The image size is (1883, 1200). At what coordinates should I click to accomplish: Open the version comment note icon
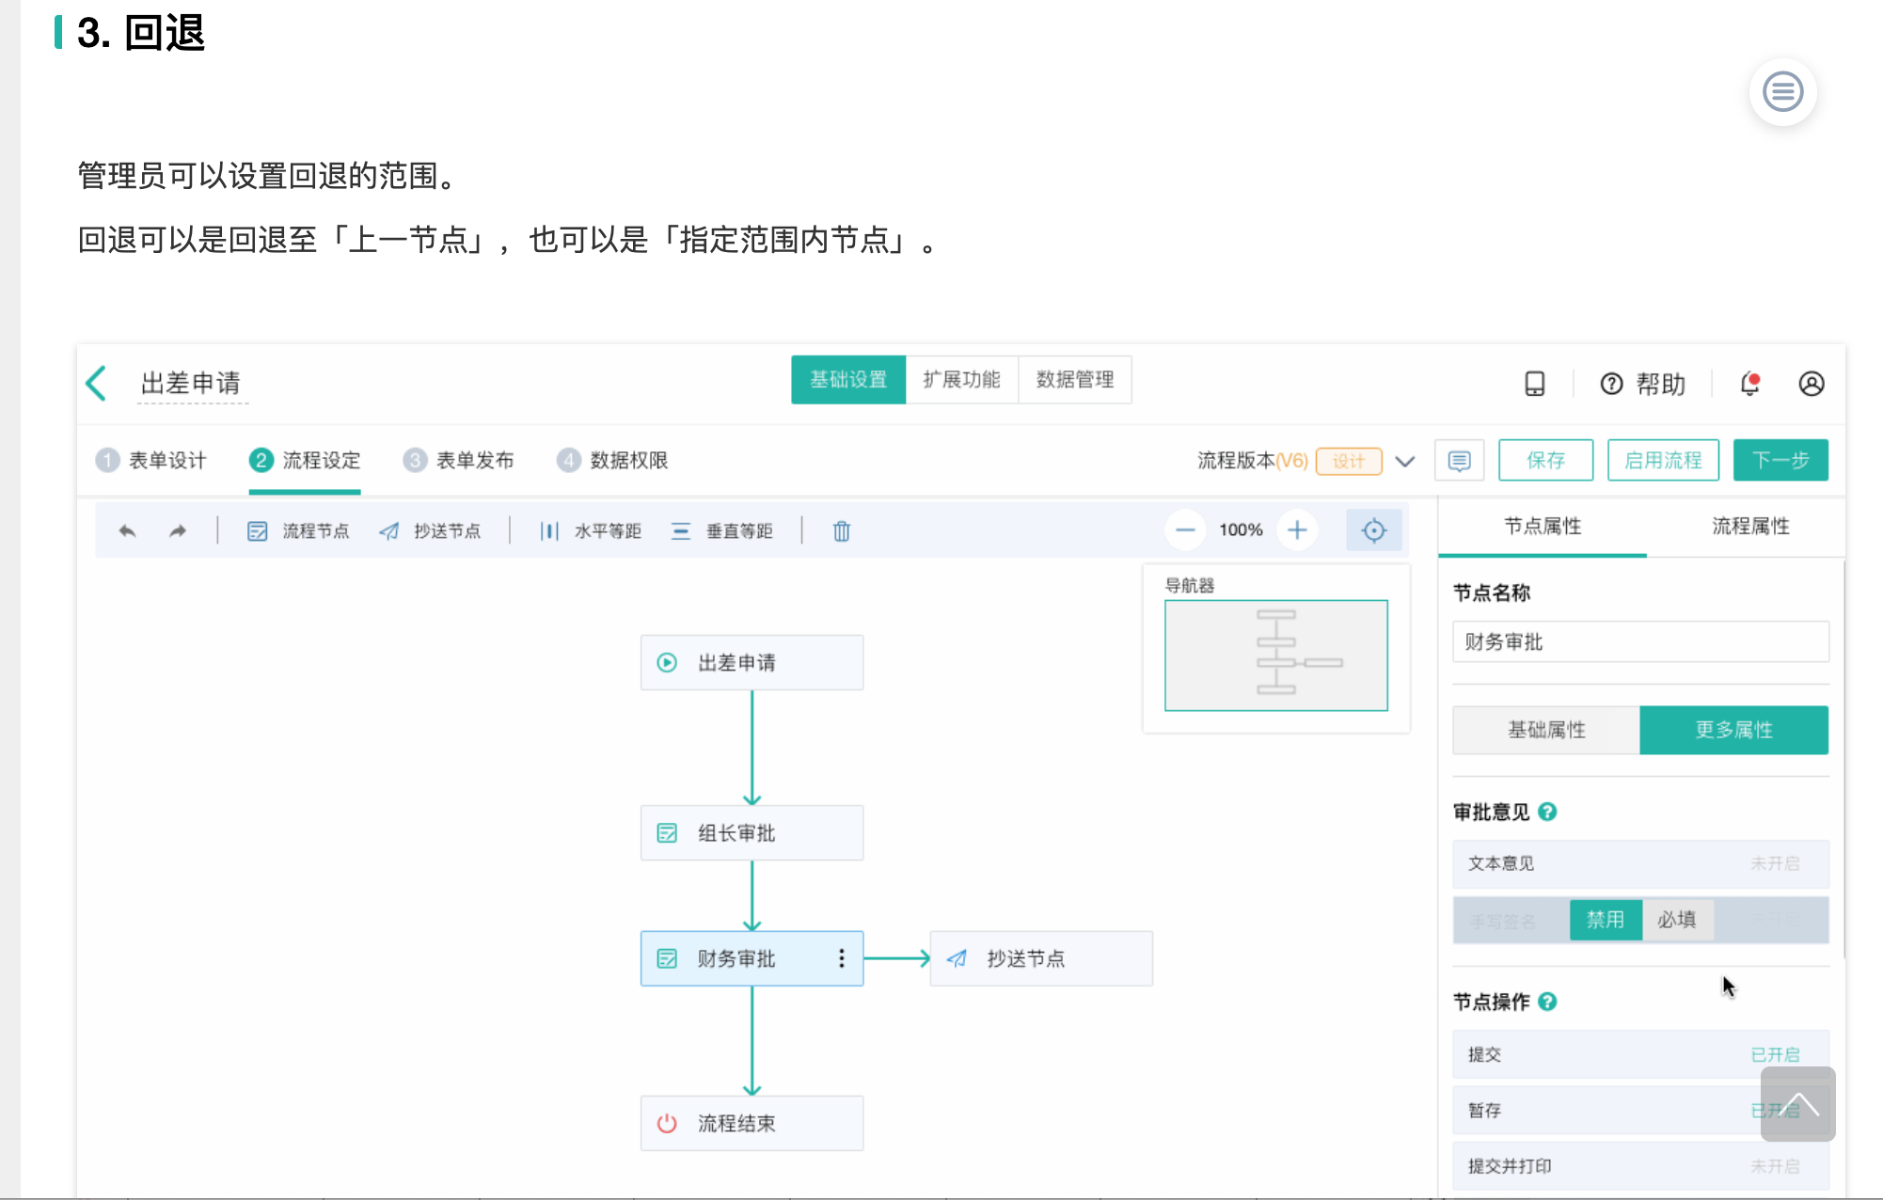click(1459, 460)
